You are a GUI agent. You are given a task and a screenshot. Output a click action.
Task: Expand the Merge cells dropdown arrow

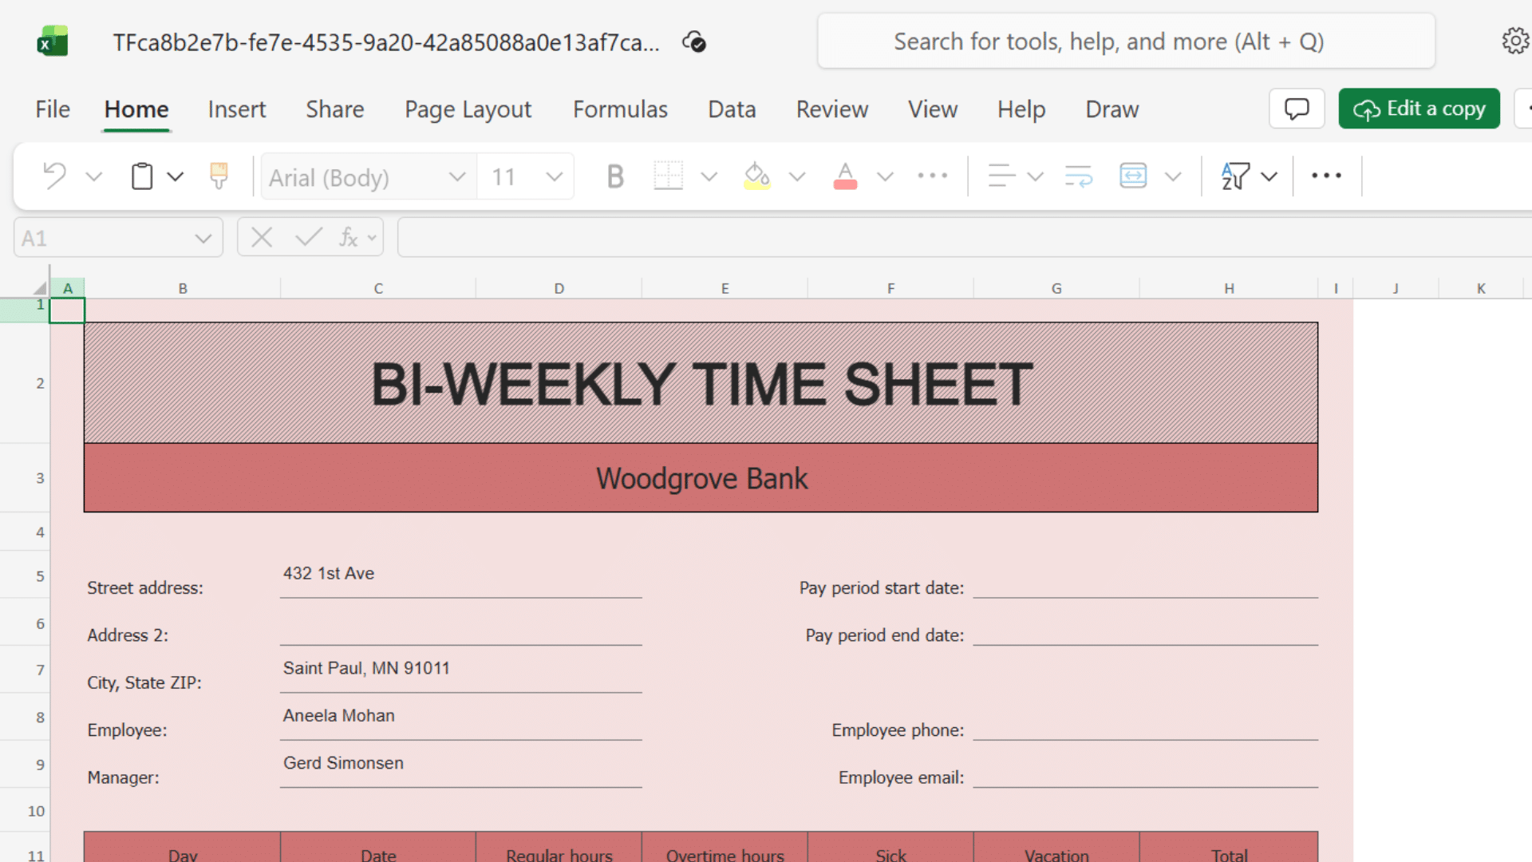click(x=1172, y=176)
